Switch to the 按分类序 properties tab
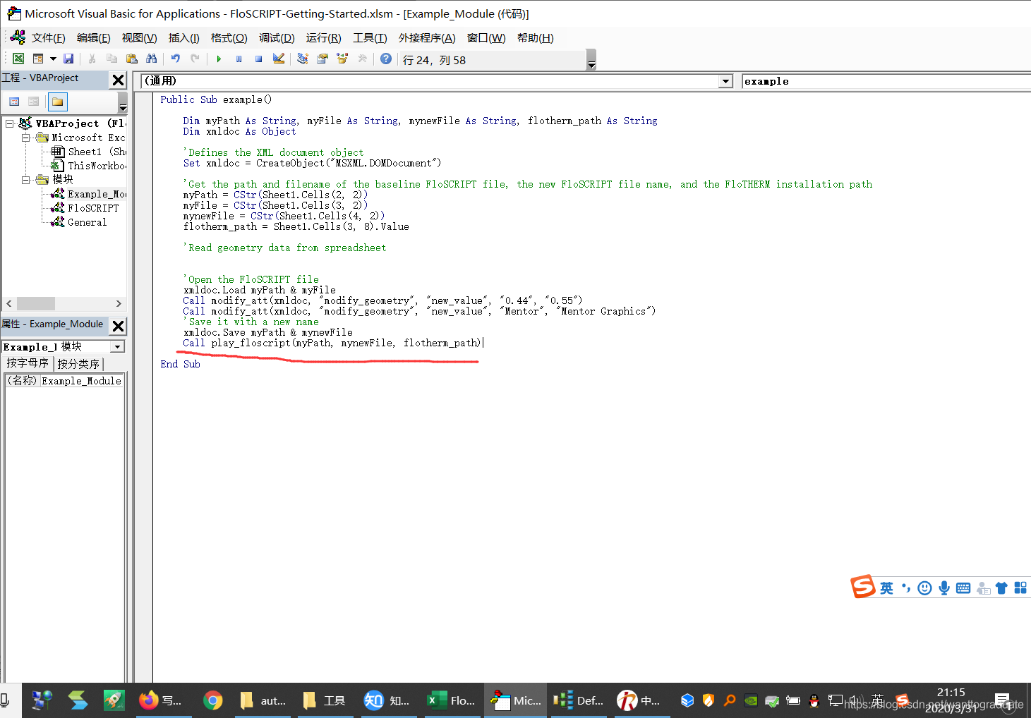The image size is (1031, 718). (x=78, y=364)
